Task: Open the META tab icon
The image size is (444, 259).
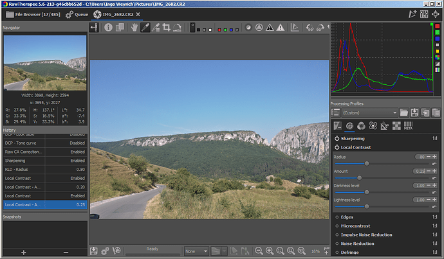Action: (x=407, y=125)
